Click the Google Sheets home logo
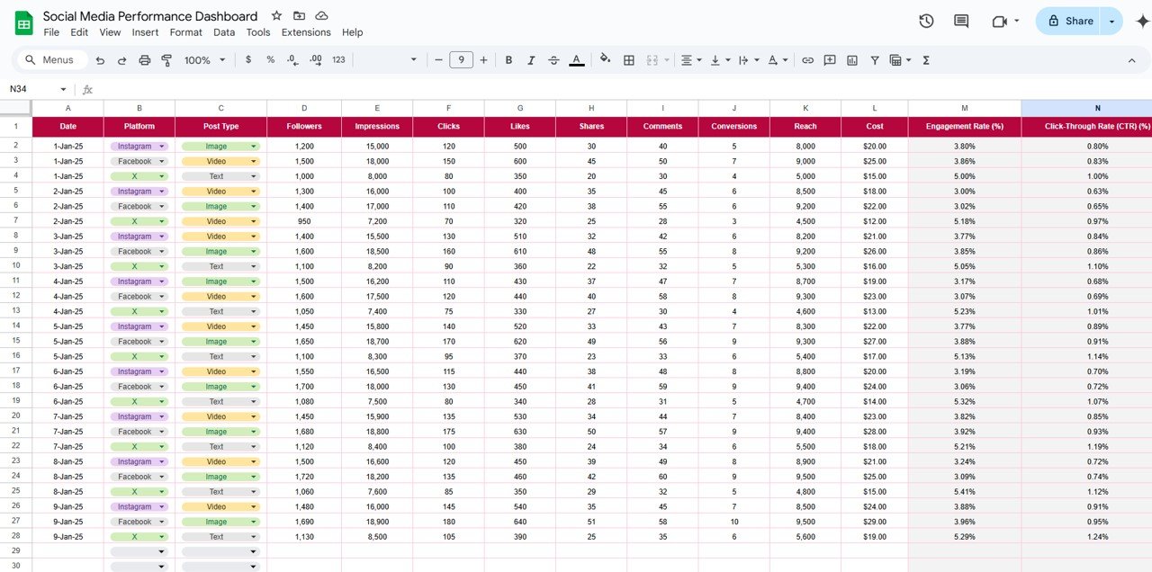1152x572 pixels. tap(23, 22)
